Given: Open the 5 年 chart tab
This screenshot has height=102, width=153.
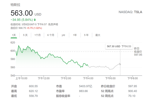Looking at the screenshot, I should coord(86,35).
